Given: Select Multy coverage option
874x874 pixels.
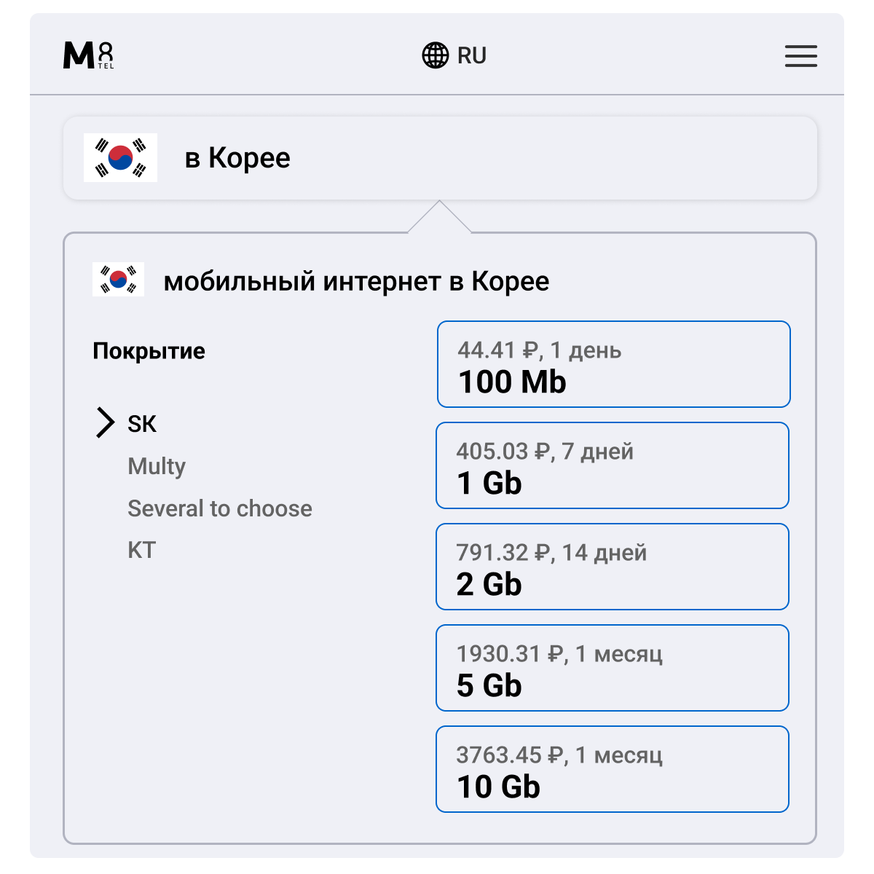Looking at the screenshot, I should [x=157, y=466].
